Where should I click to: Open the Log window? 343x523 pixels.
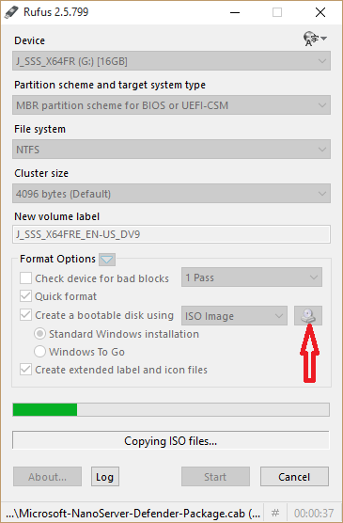[x=105, y=477]
